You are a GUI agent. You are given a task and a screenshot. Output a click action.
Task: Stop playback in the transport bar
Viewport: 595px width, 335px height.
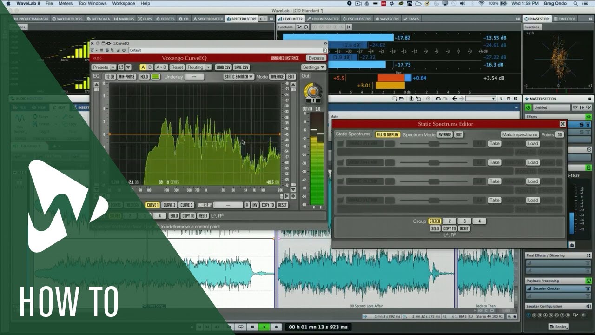253,327
